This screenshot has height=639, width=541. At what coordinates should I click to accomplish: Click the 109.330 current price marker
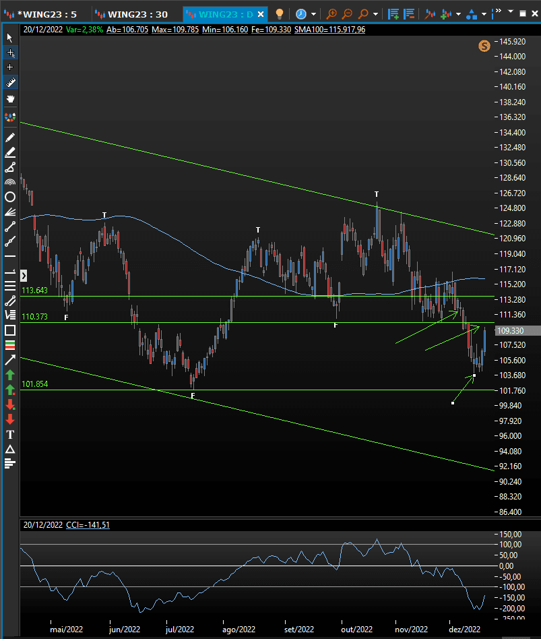(517, 330)
